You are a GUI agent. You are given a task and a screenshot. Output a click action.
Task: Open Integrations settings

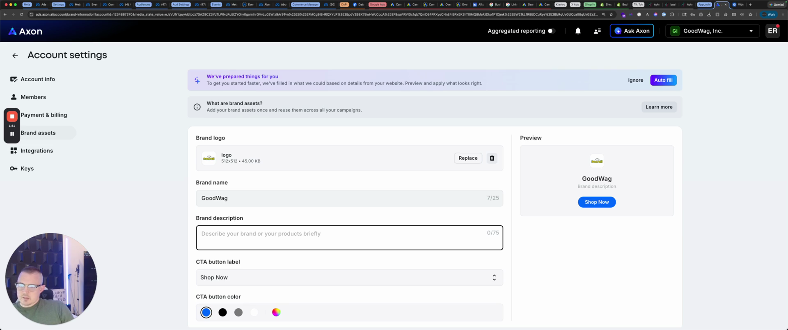(x=37, y=151)
